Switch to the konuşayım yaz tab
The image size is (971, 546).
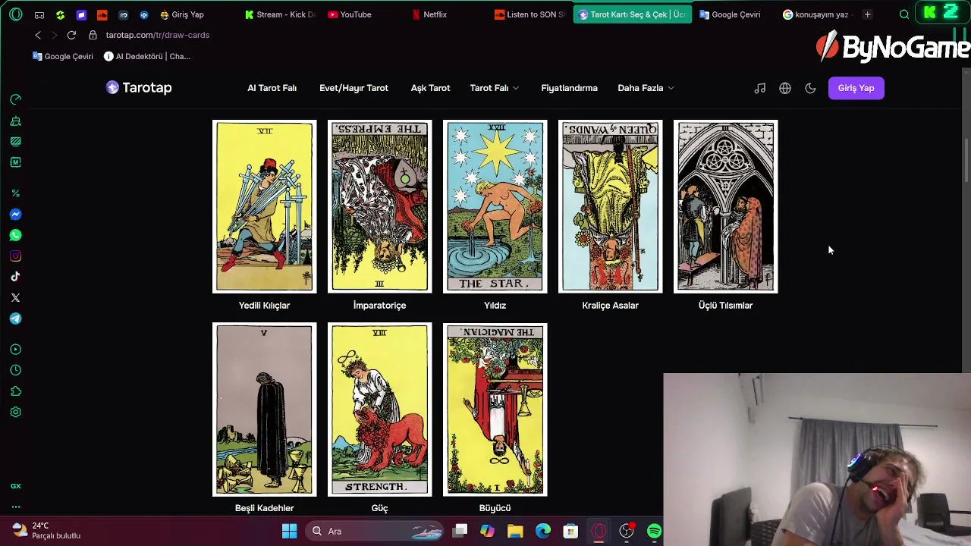point(816,14)
